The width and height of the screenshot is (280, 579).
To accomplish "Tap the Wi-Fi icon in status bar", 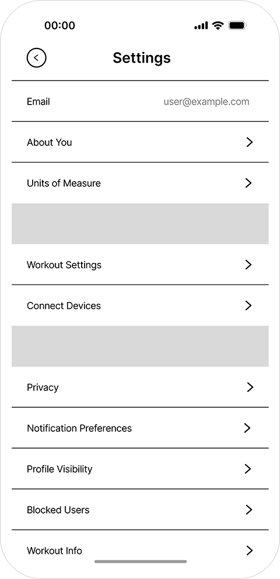I will (x=218, y=26).
